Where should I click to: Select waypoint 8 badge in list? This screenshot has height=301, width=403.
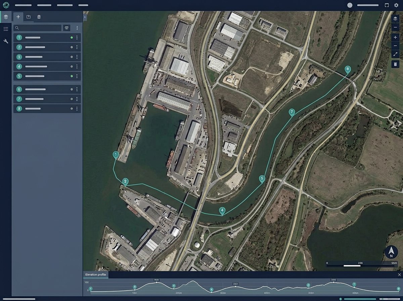[x=19, y=109]
